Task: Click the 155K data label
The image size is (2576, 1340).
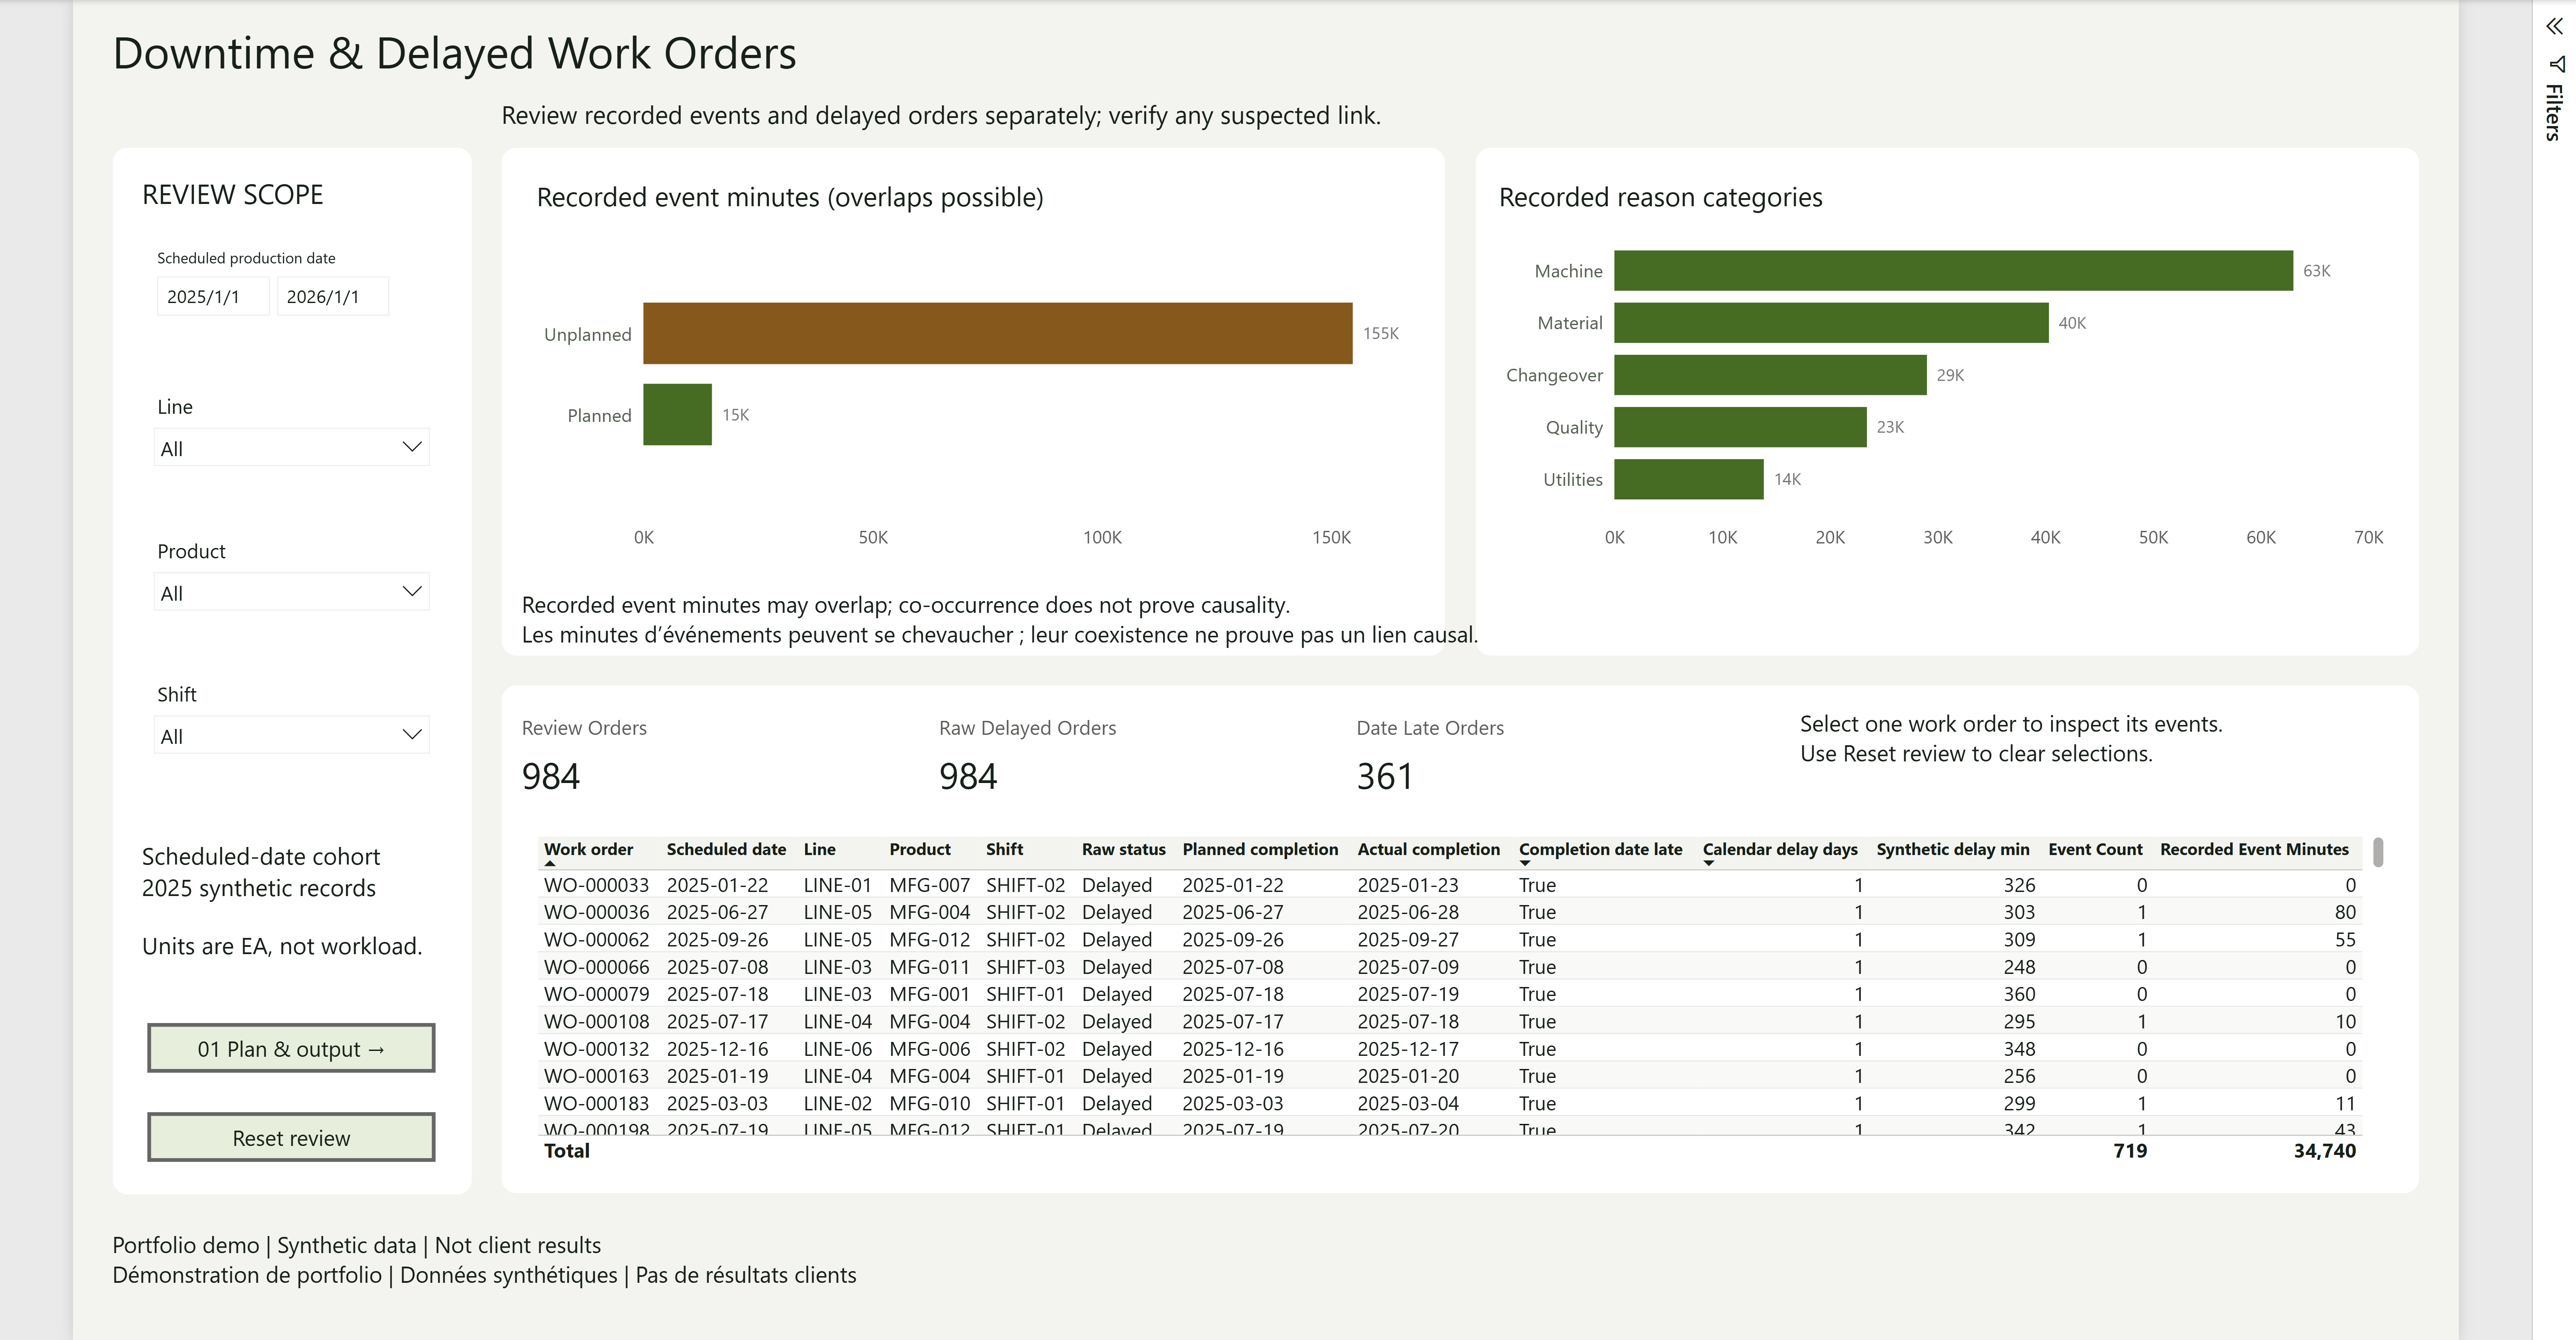Action: (x=1381, y=334)
